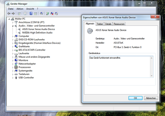Viewport: 165px width, 116px height.
Task: Expand the Anschlüsse (COM & LPT) node
Action: click(13, 22)
